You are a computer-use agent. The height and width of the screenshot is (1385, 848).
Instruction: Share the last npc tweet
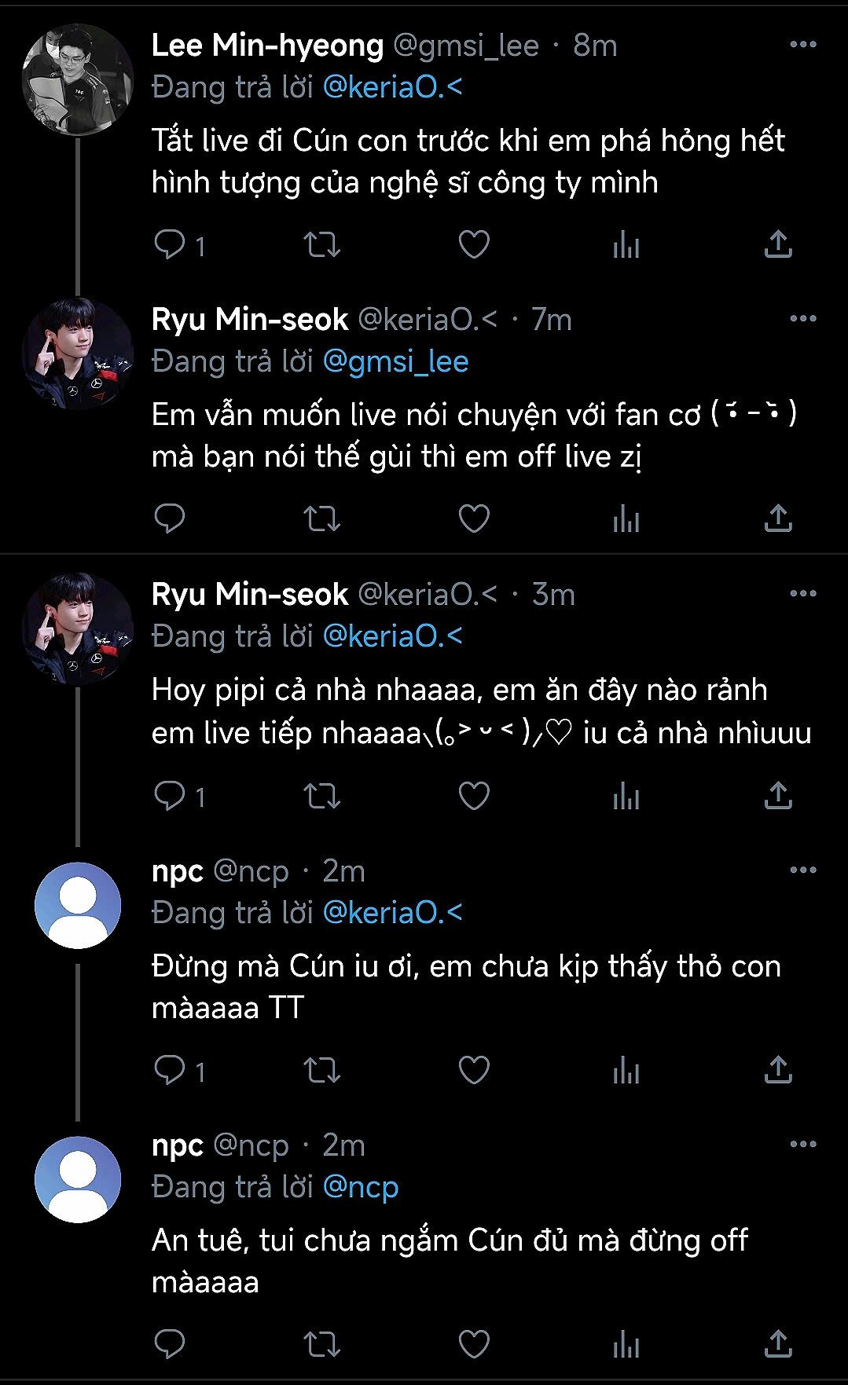point(778,1344)
